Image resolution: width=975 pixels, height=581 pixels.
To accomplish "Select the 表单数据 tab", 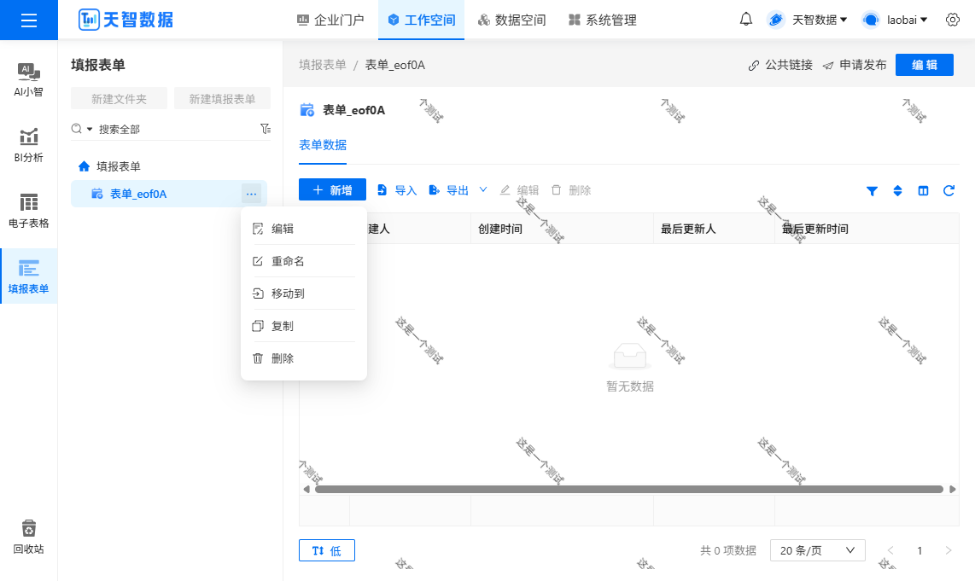I will point(323,145).
